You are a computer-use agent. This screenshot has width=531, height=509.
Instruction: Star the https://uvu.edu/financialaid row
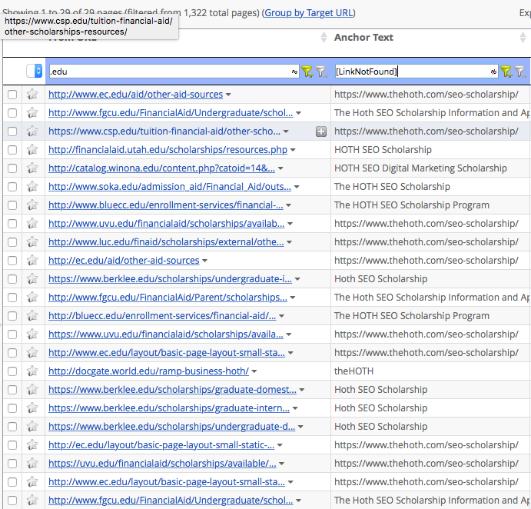(32, 463)
